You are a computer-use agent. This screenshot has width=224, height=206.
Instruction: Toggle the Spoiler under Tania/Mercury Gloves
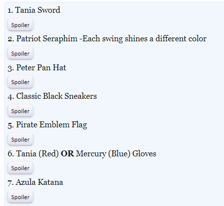click(20, 168)
